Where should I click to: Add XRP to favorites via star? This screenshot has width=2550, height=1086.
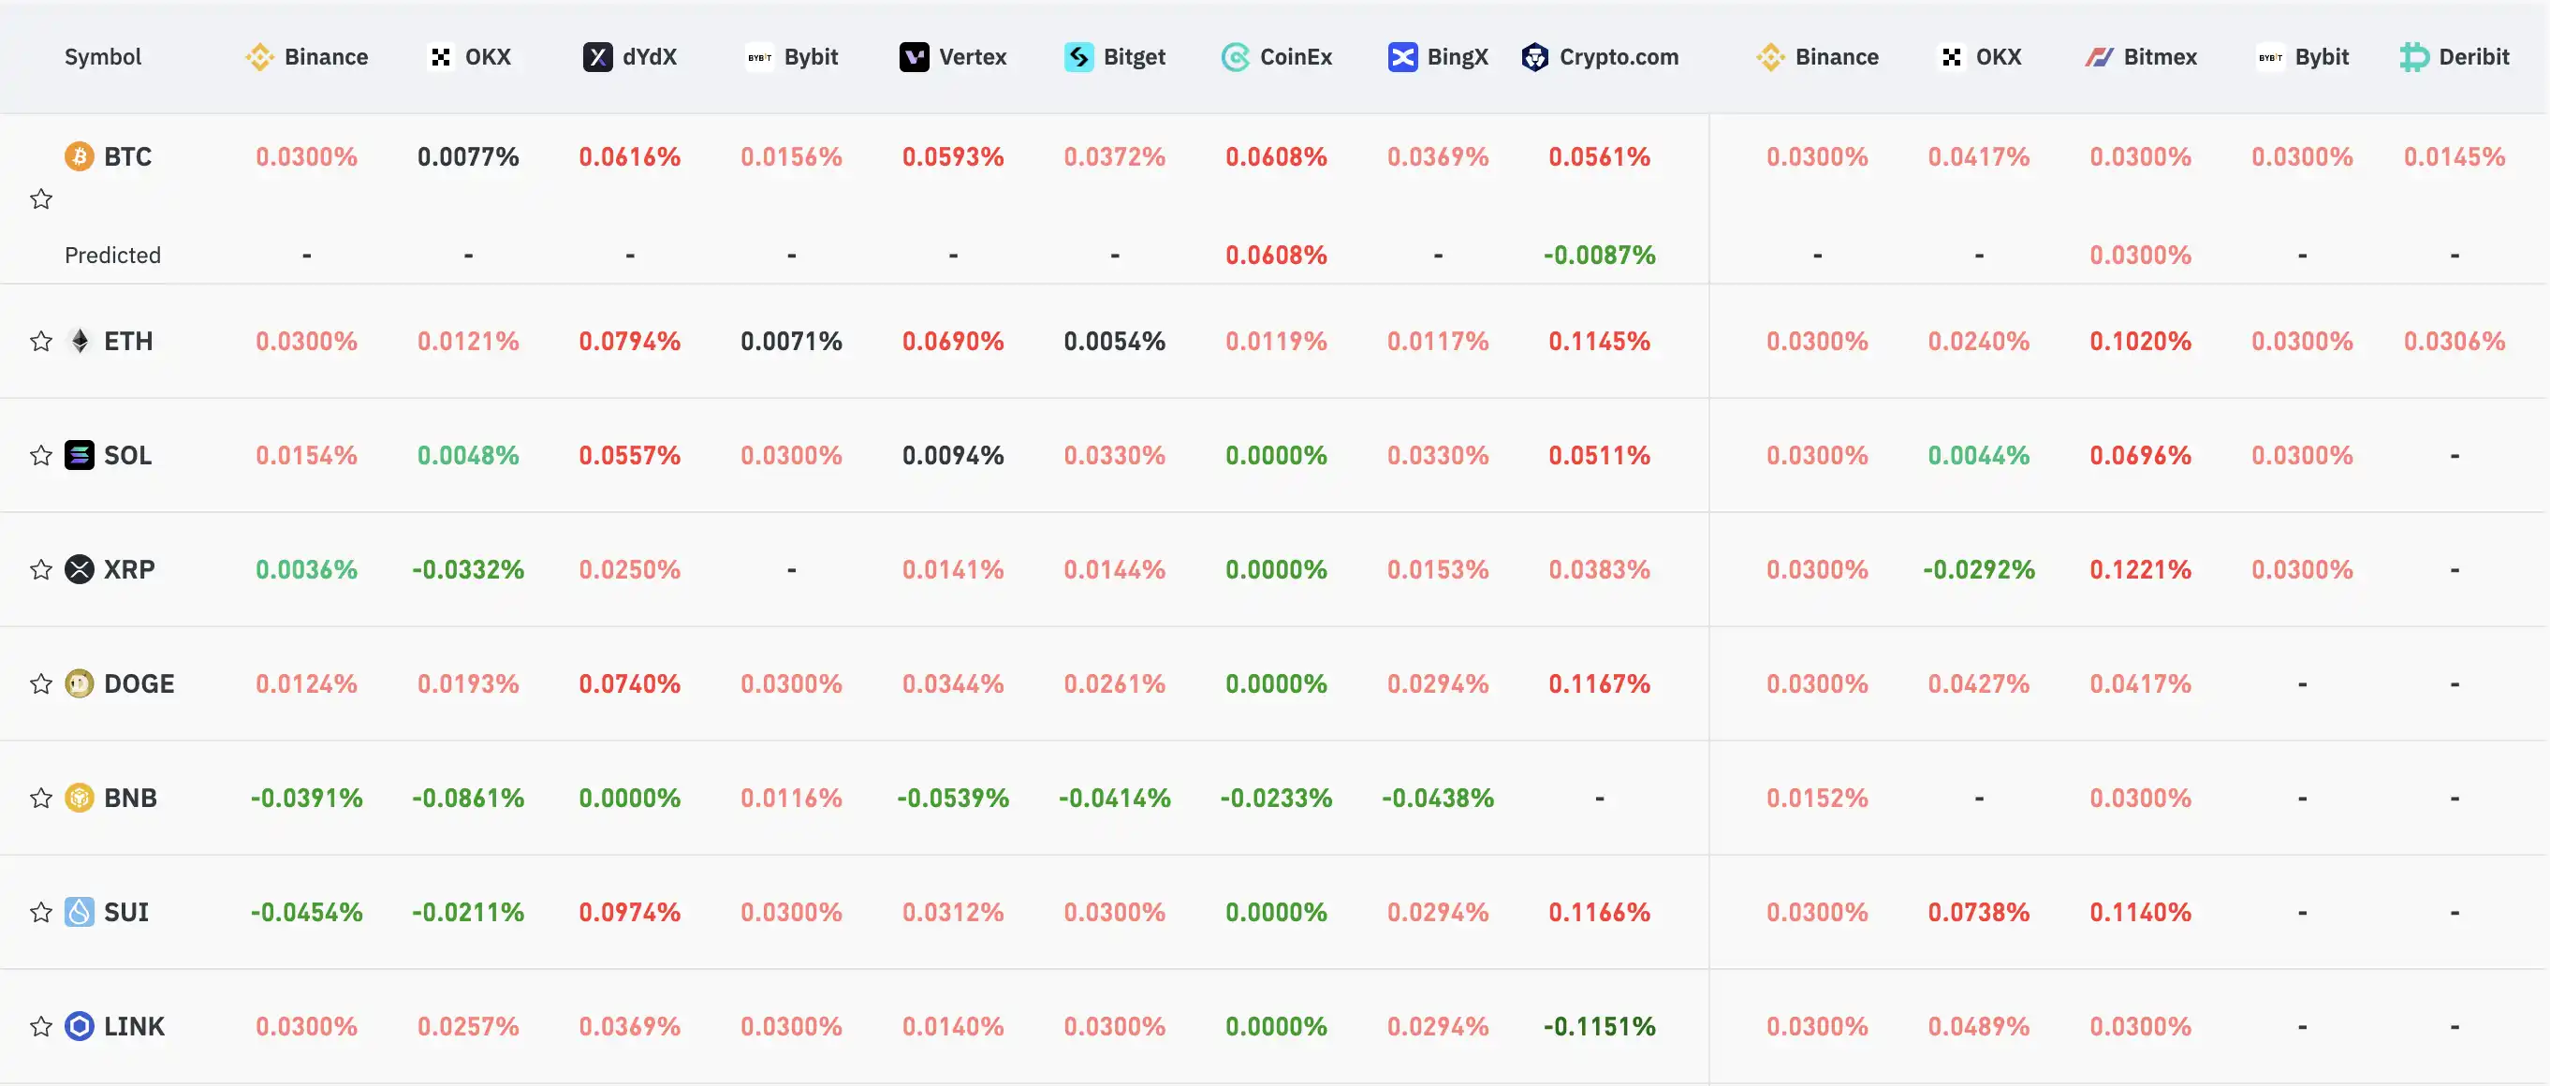pos(40,570)
